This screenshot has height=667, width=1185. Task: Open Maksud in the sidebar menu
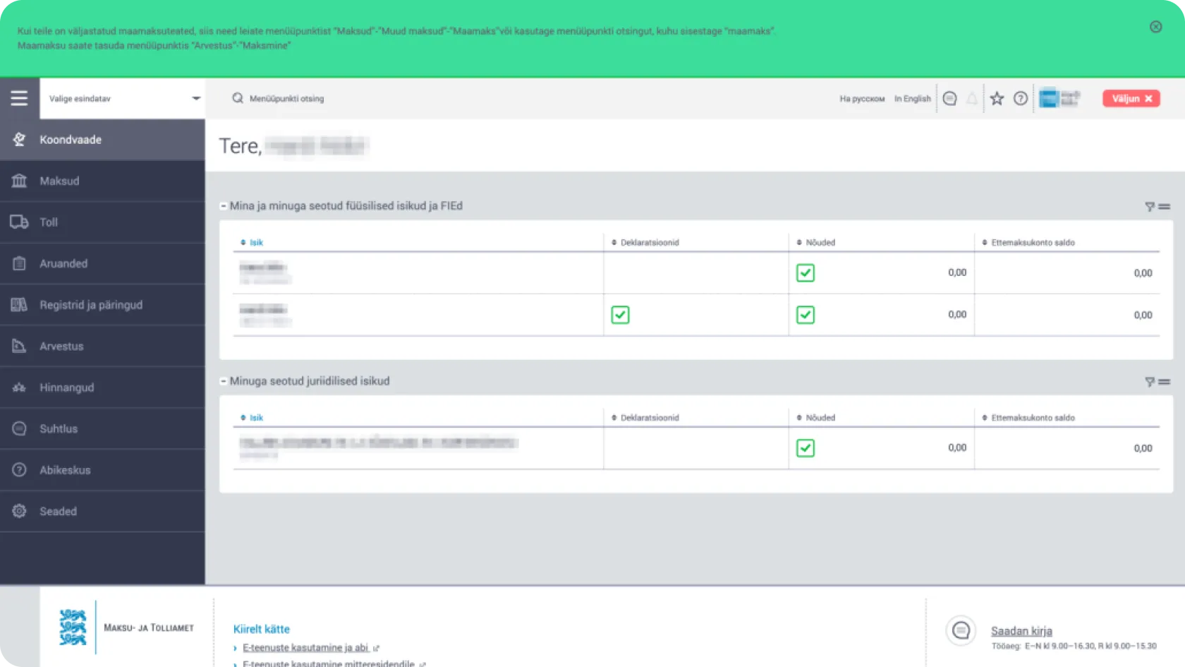[x=59, y=181]
